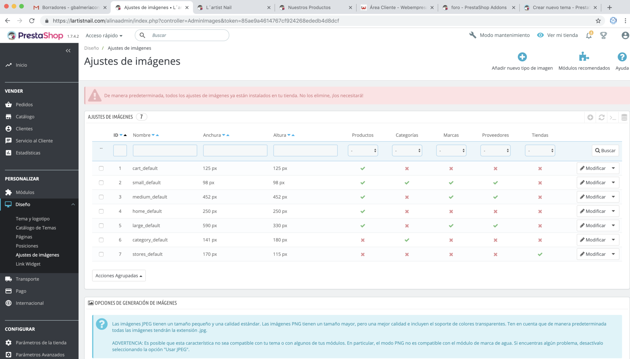This screenshot has height=359, width=630.
Task: Open Productos filter dropdown
Action: point(363,151)
